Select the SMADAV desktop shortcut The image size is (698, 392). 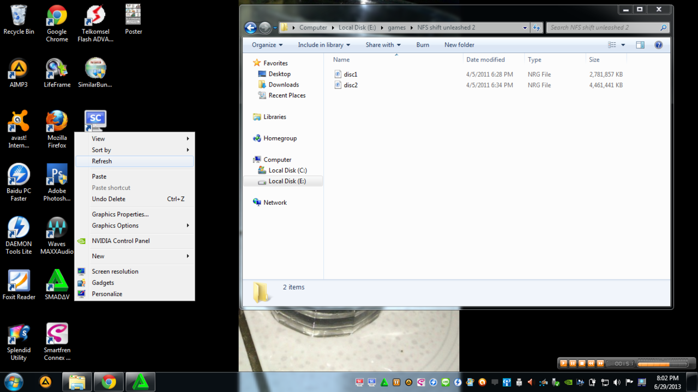pyautogui.click(x=57, y=285)
